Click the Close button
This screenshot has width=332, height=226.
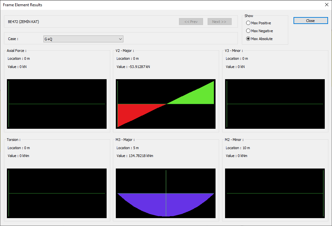(310, 21)
